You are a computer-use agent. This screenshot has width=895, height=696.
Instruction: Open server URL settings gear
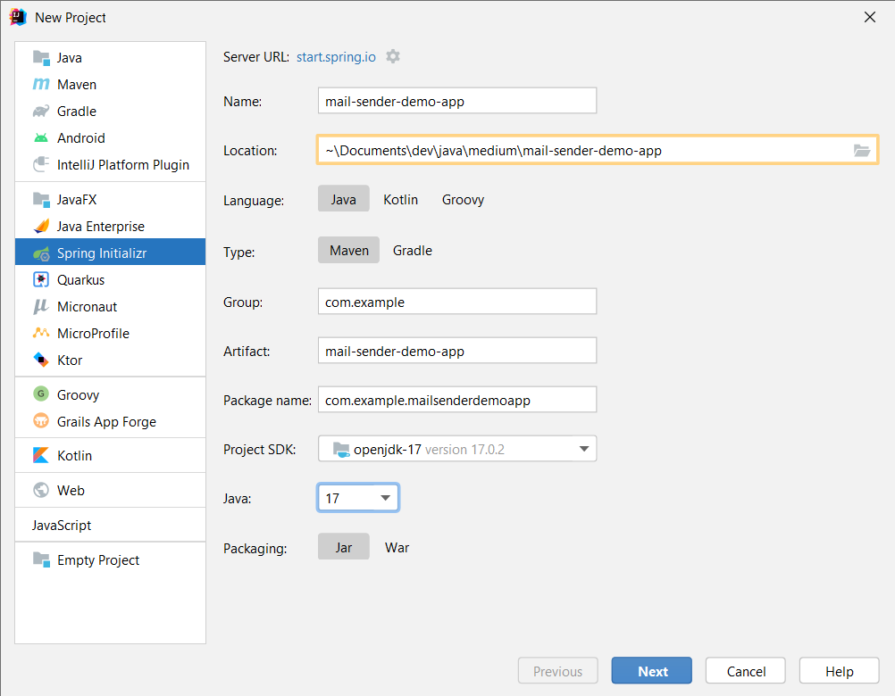393,56
